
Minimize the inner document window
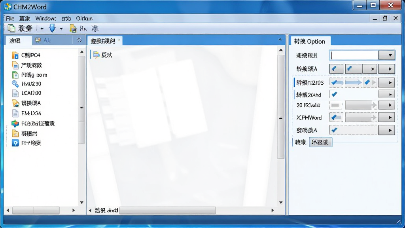coord(375,19)
